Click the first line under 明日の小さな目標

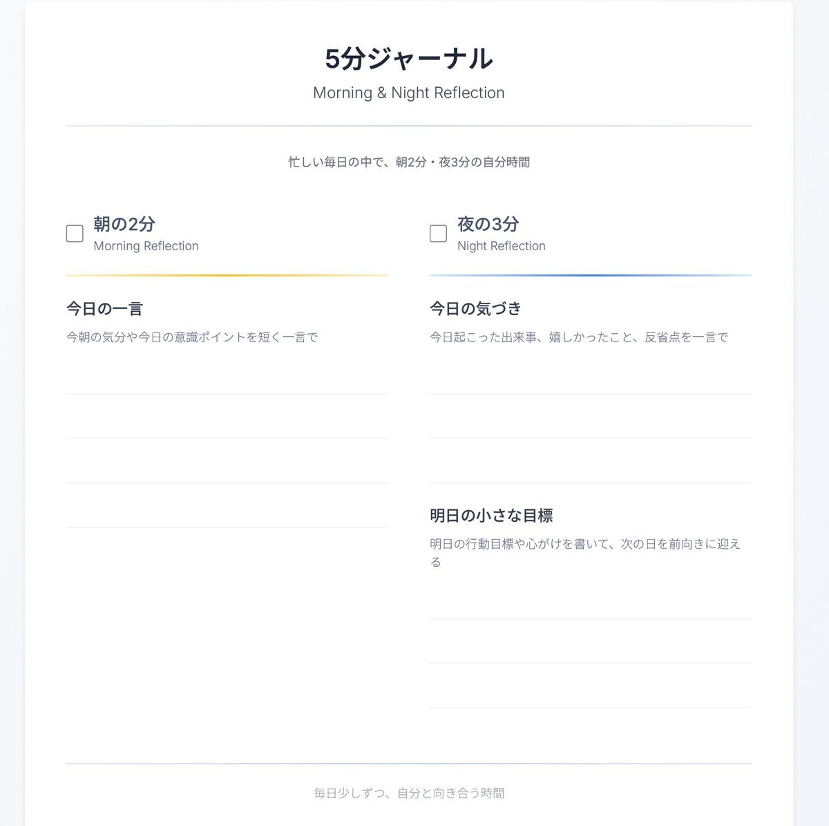[x=591, y=597]
